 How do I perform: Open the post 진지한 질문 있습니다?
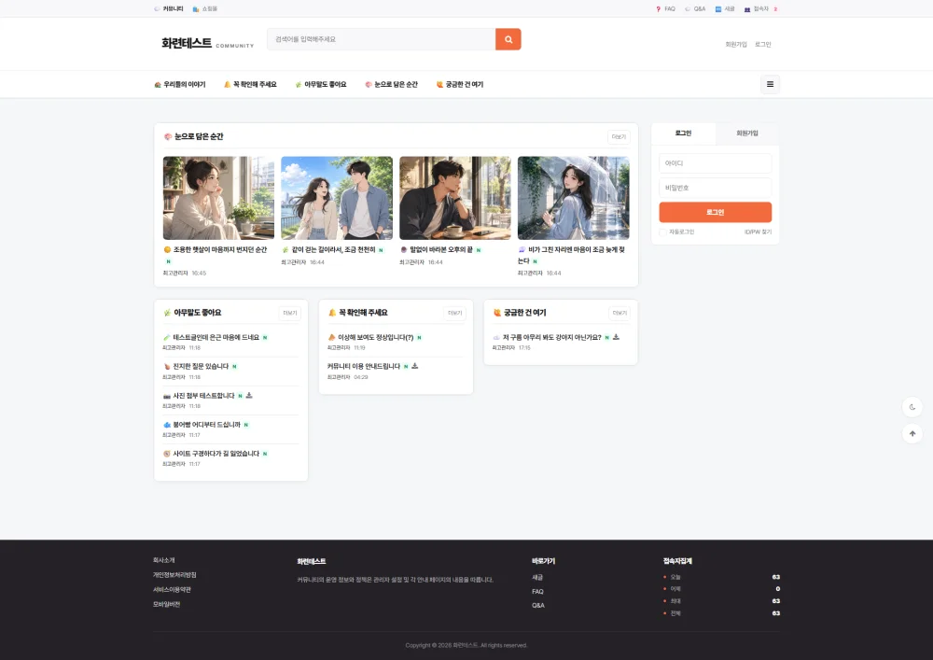pyautogui.click(x=201, y=367)
